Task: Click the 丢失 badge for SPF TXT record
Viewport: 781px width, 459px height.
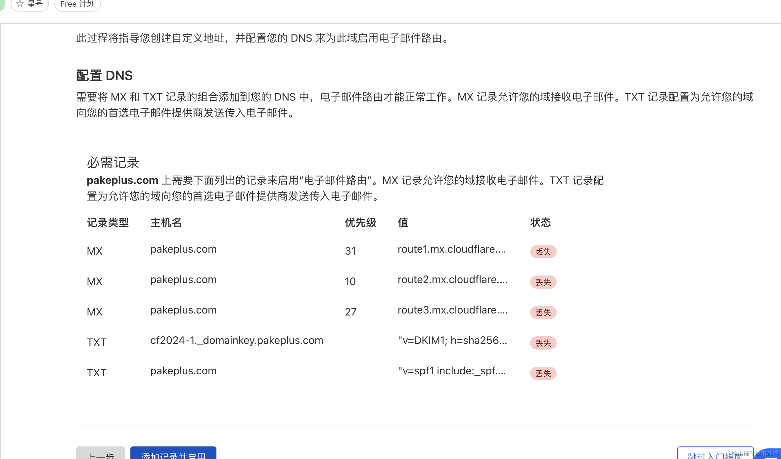Action: tap(543, 373)
